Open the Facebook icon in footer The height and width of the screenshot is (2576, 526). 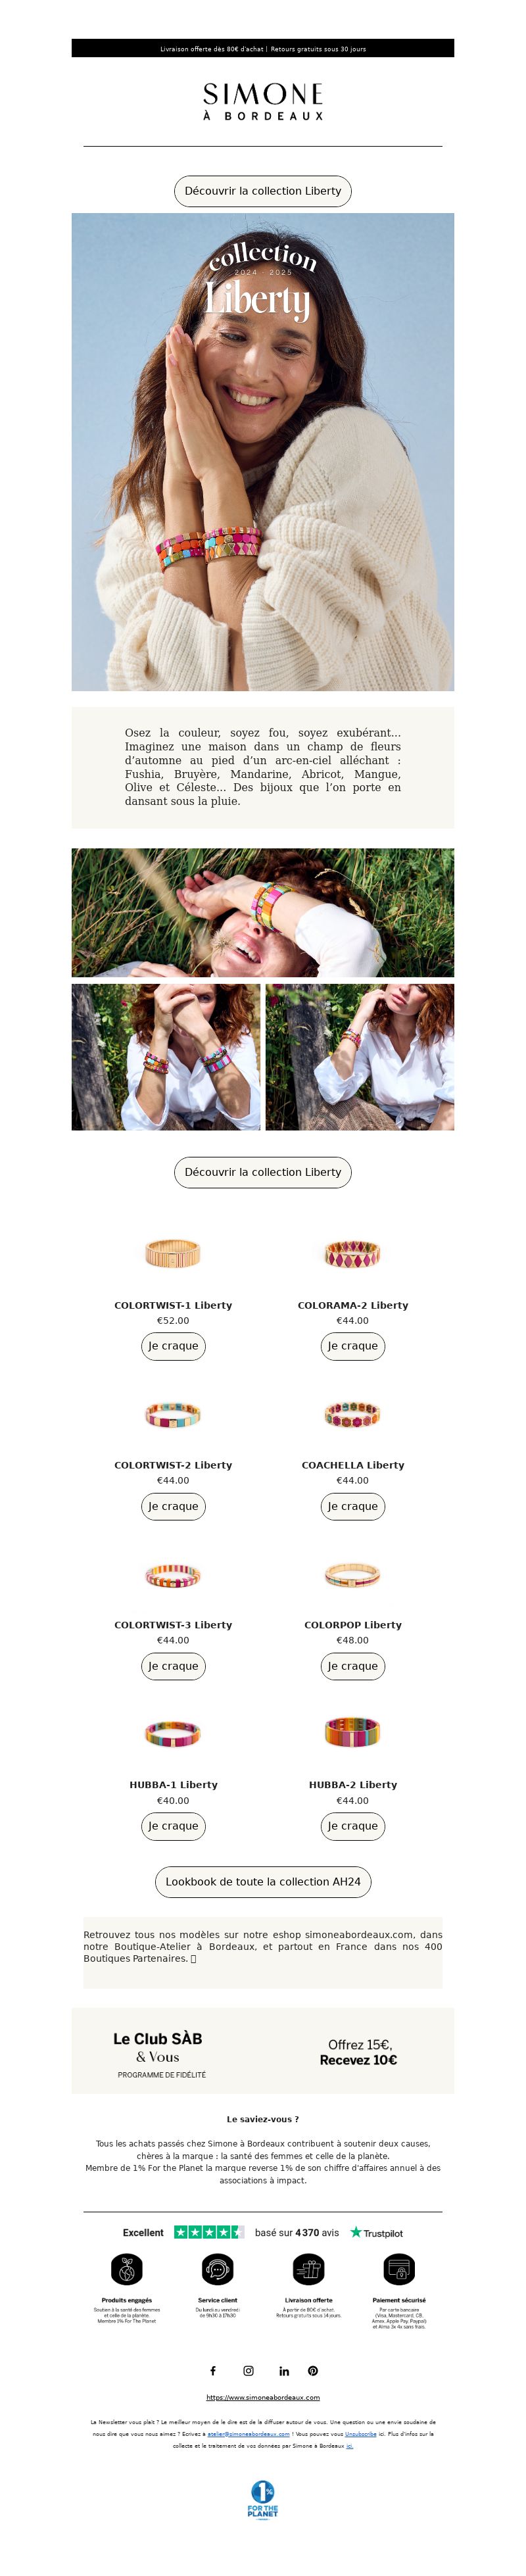point(212,2371)
